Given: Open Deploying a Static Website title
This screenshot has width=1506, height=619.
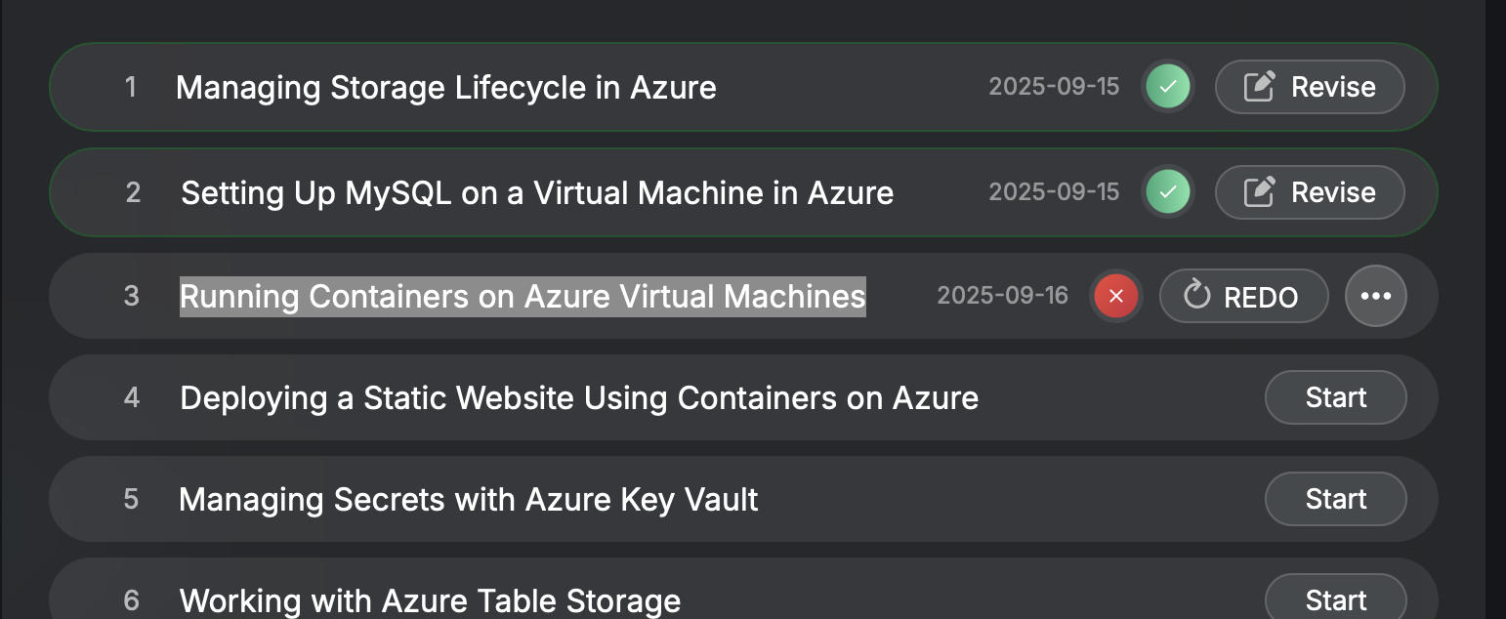Looking at the screenshot, I should [x=579, y=398].
